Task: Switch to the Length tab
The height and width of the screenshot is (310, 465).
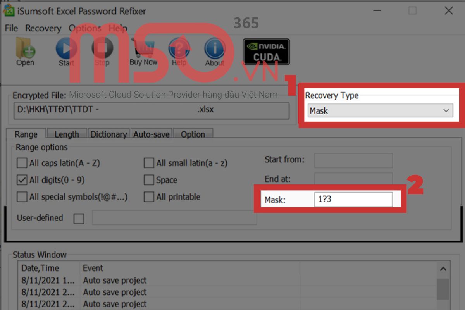Action: click(x=67, y=134)
